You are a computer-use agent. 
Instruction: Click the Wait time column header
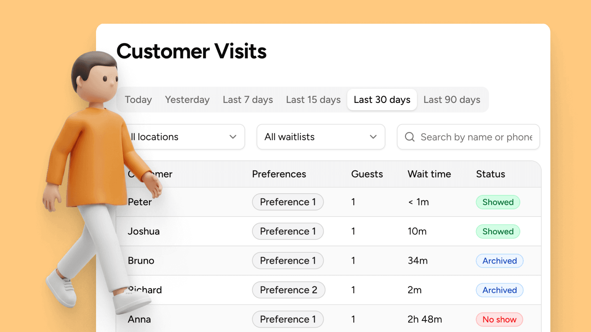(x=429, y=174)
